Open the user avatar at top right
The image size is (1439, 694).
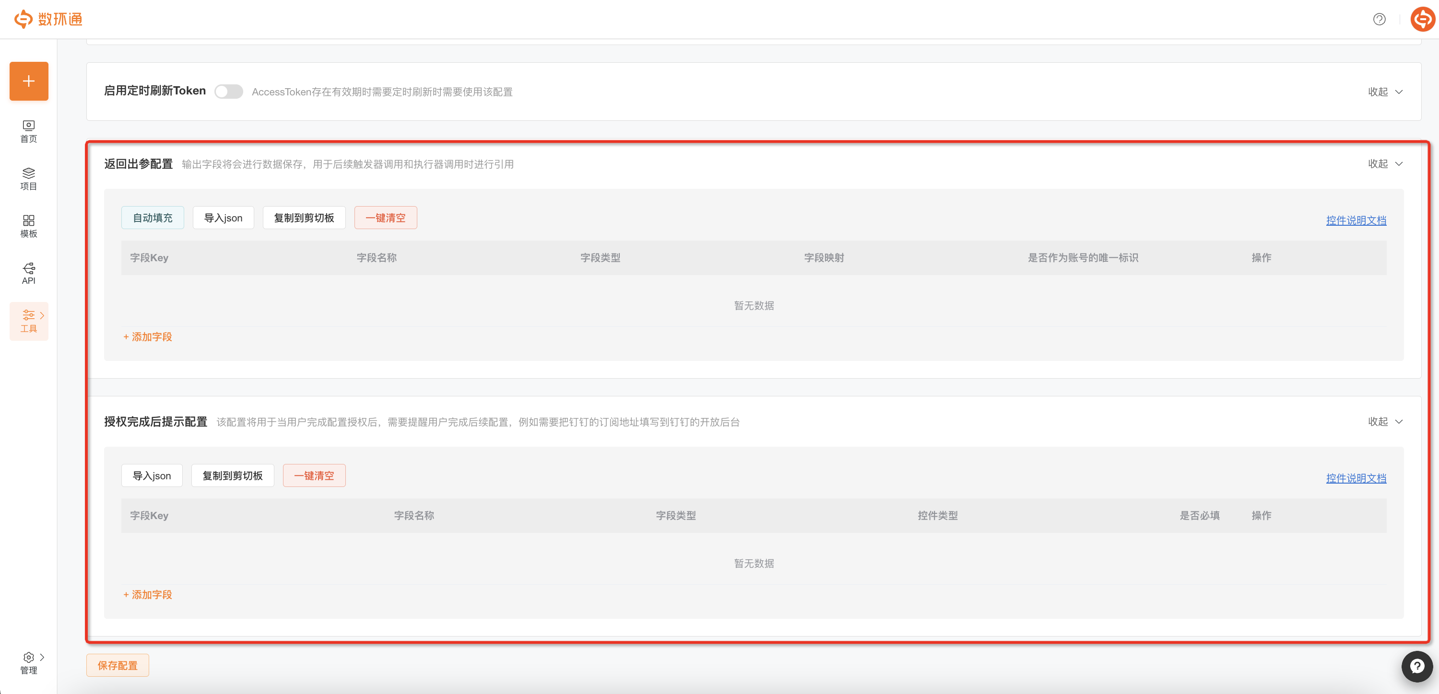pos(1422,20)
